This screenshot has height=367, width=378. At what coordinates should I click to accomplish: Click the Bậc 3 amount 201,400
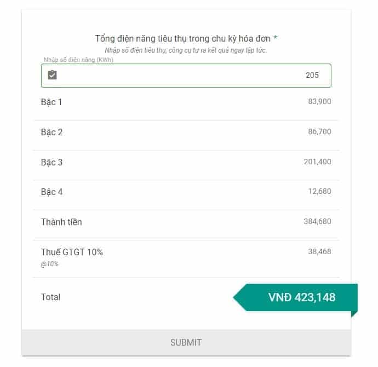[317, 162]
